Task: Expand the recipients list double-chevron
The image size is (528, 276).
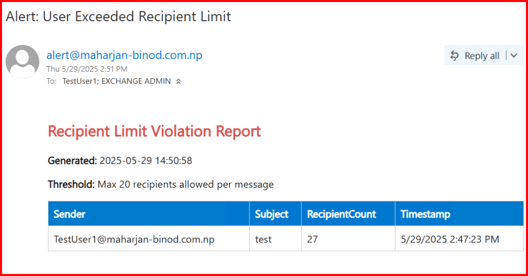Action: [x=178, y=82]
